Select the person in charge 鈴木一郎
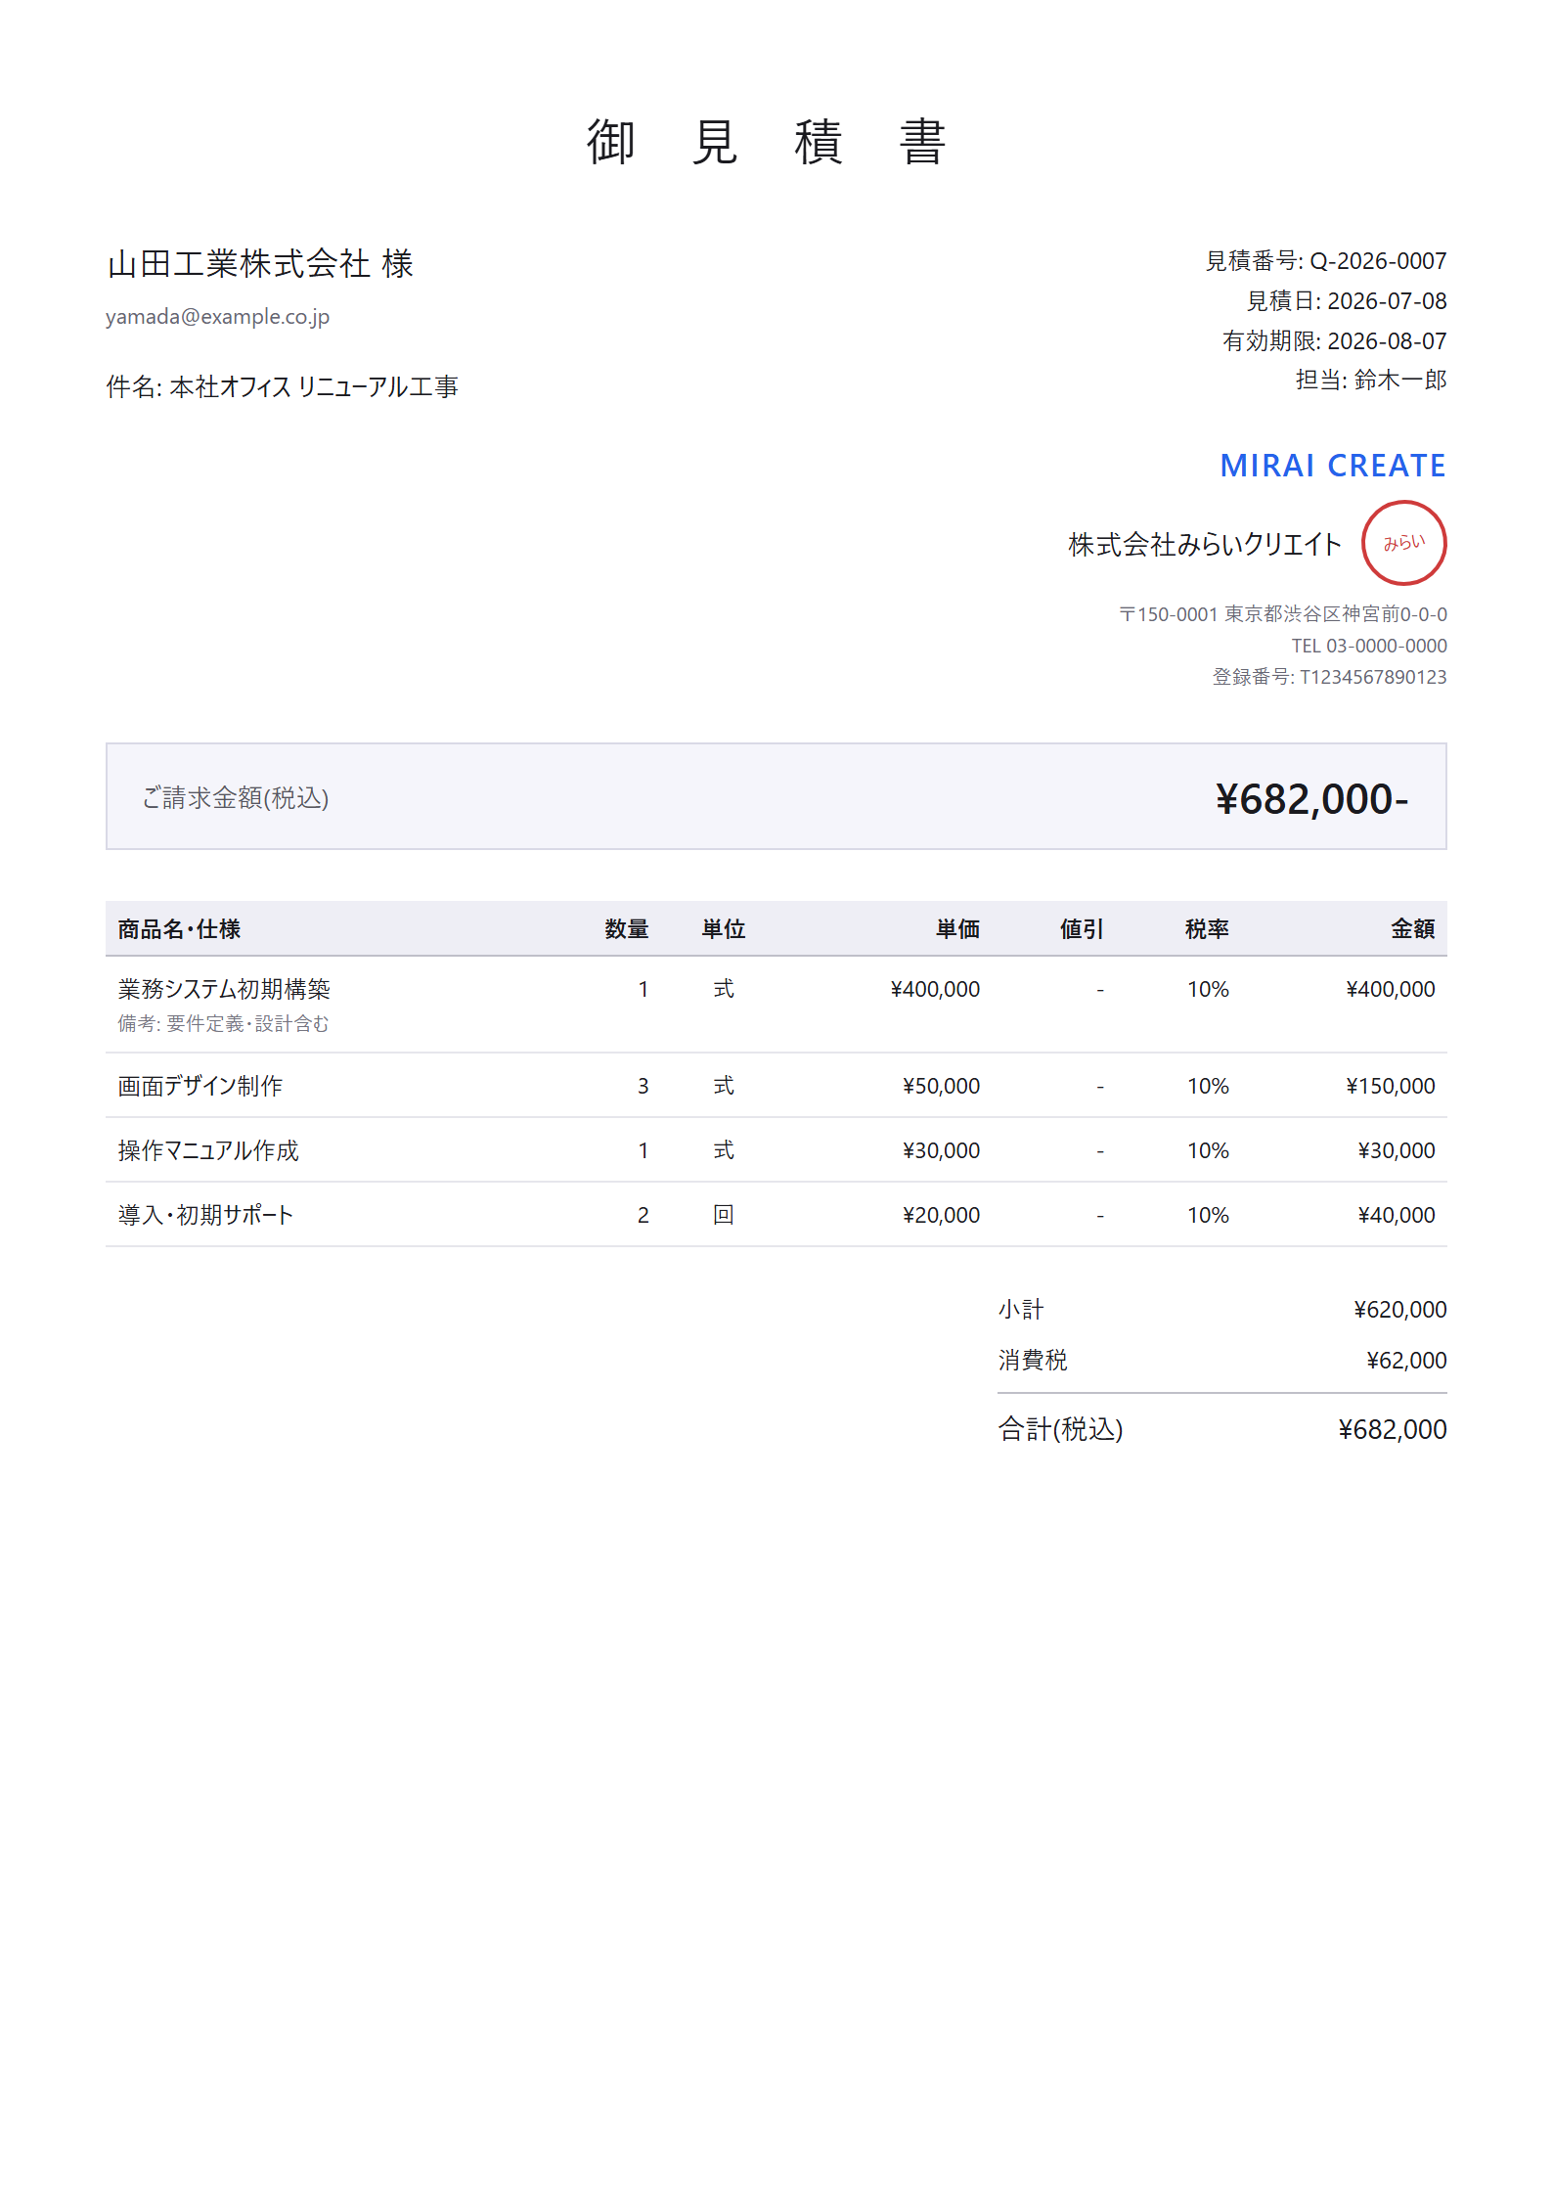The image size is (1553, 2197). [1400, 380]
